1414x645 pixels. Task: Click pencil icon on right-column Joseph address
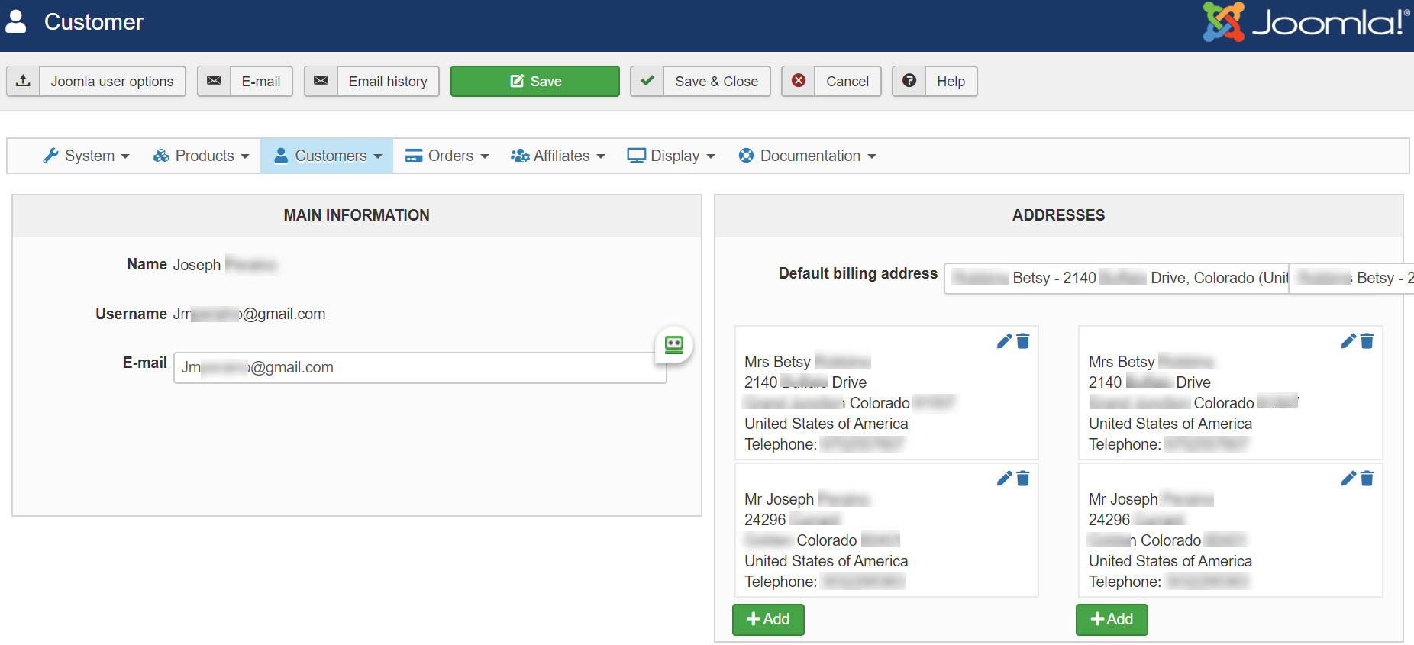point(1348,479)
